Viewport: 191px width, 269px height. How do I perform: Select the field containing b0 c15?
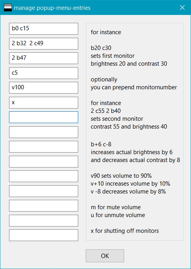click(44, 29)
